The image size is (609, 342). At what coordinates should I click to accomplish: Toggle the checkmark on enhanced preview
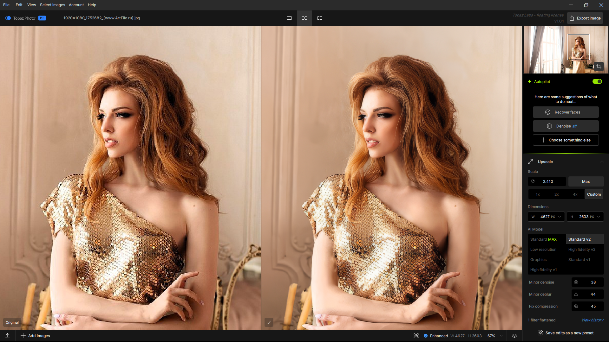point(269,322)
